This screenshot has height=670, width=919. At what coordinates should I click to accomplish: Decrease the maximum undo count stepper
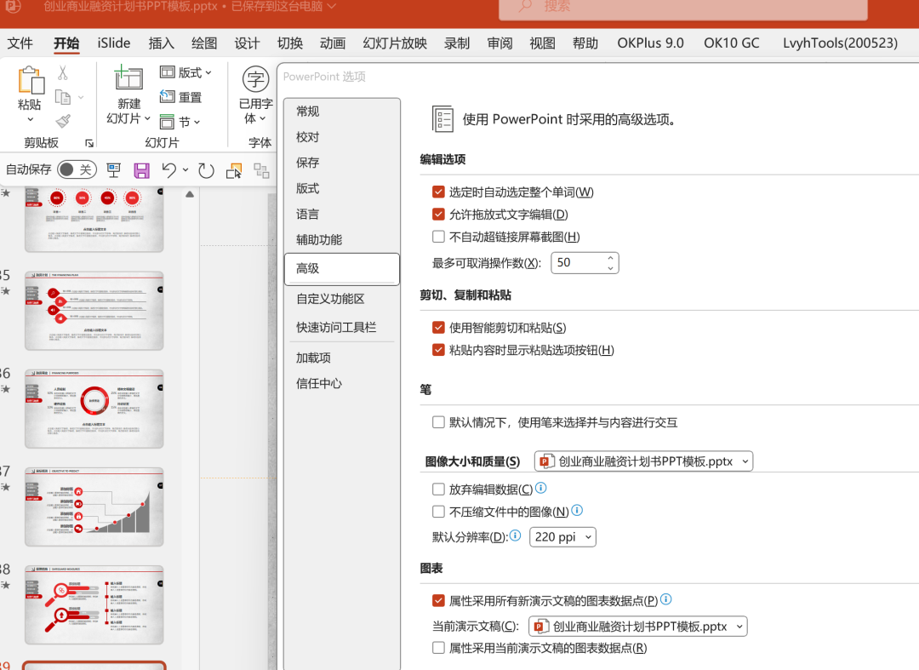point(610,268)
